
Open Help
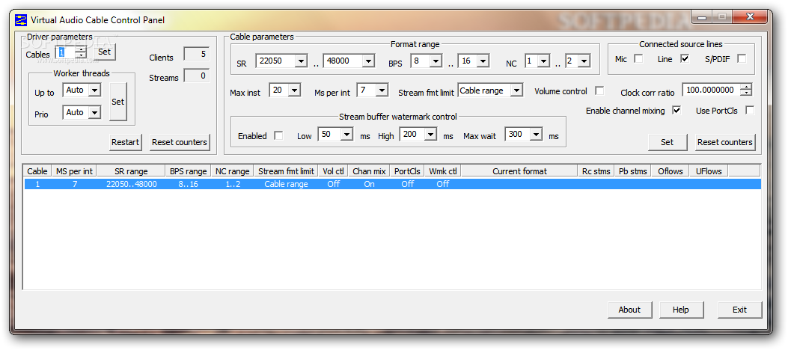click(681, 310)
